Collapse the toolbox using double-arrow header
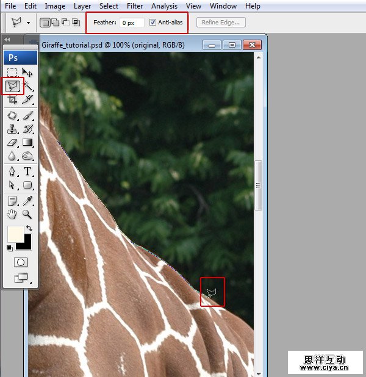This screenshot has height=377, width=366. 7,39
